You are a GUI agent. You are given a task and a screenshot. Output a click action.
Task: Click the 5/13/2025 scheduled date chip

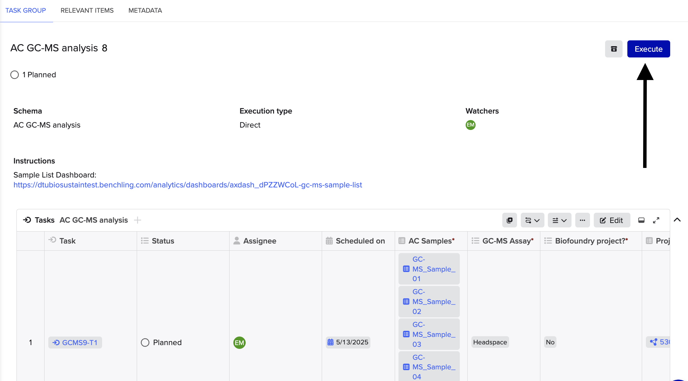[x=348, y=342]
